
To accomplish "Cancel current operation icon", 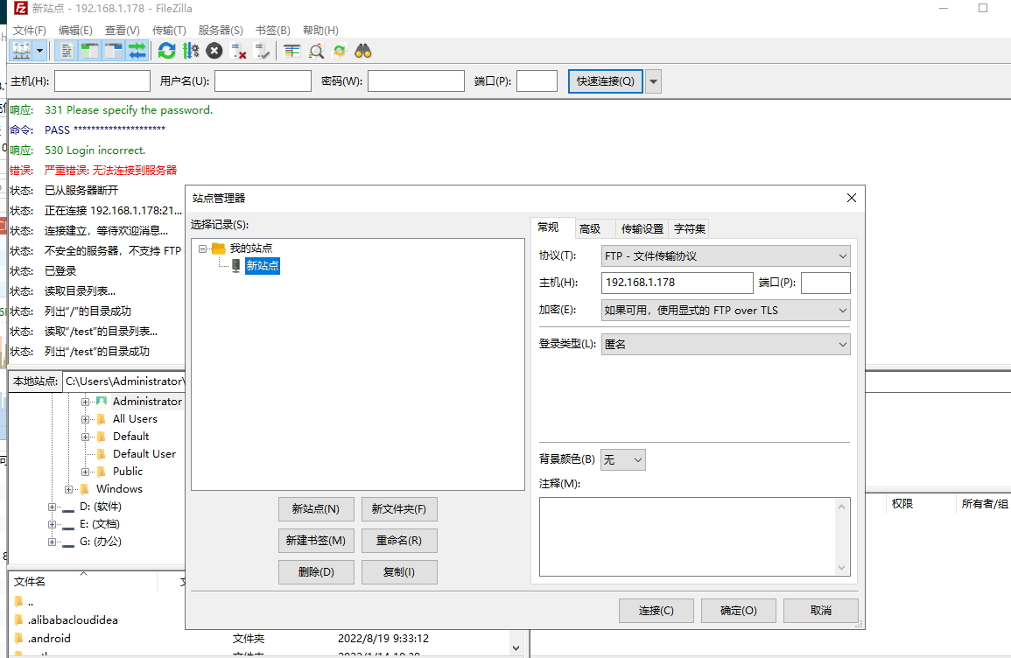I will click(x=214, y=51).
